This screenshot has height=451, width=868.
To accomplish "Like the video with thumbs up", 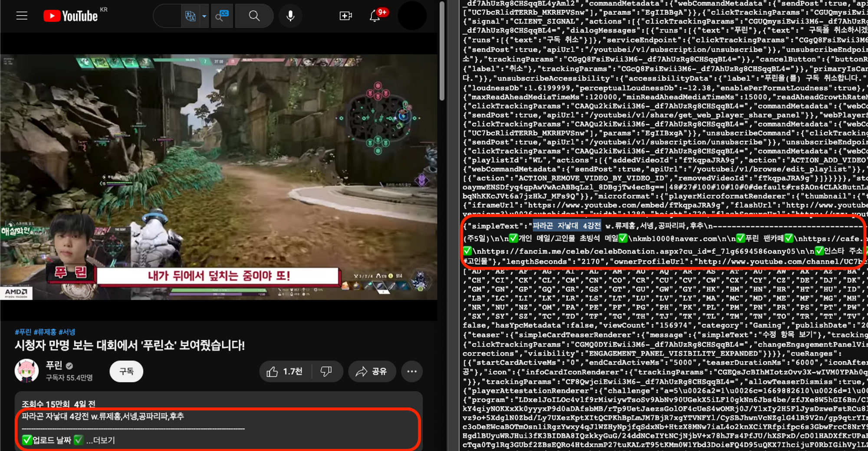I will pos(285,372).
